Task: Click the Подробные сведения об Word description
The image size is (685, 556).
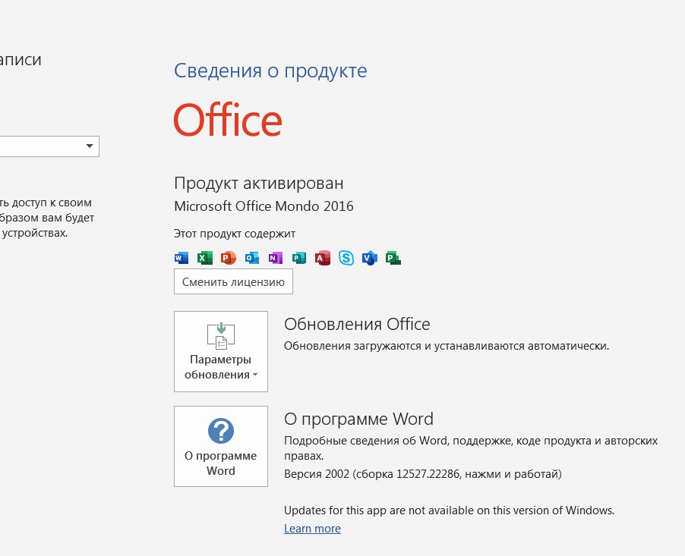Action: click(471, 448)
